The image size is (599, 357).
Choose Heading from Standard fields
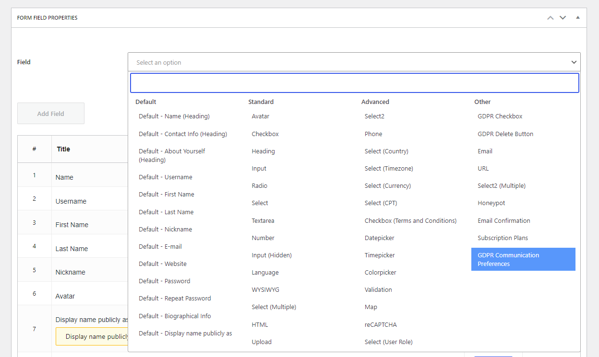pos(264,151)
